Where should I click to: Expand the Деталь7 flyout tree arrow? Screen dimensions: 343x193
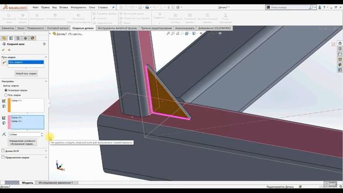50,34
